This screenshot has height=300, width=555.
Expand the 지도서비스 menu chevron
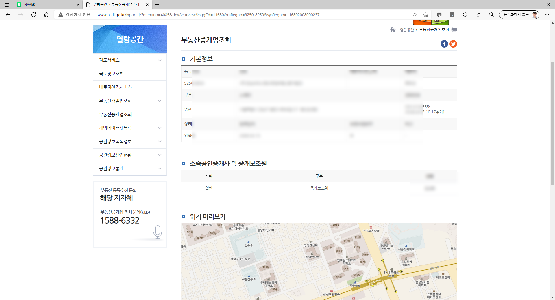pyautogui.click(x=160, y=60)
